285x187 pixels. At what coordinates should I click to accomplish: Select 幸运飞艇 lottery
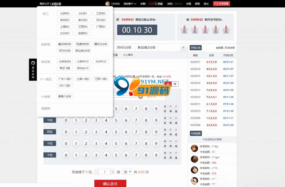pos(65,68)
